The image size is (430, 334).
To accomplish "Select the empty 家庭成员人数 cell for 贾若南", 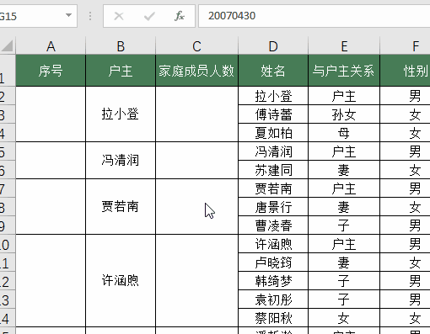I will pyautogui.click(x=196, y=207).
